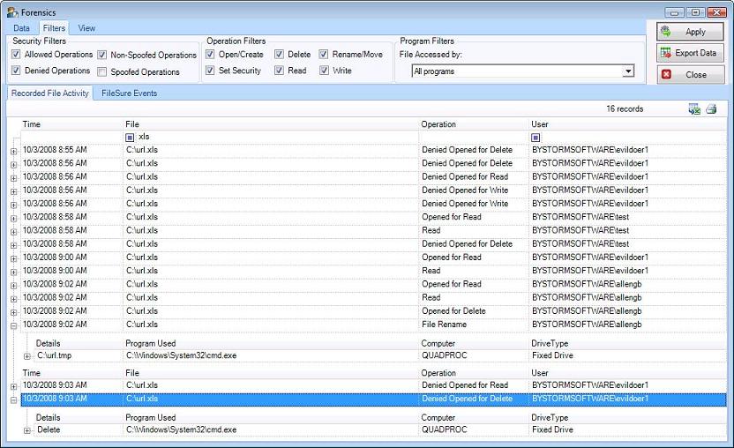Select the Filters tab

click(x=54, y=28)
